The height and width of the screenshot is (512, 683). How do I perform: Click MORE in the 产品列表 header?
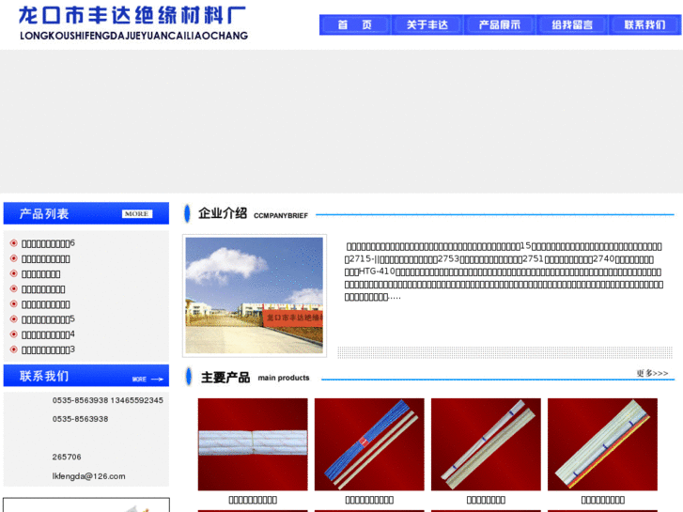point(137,214)
